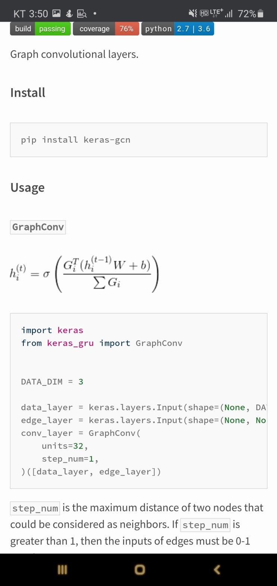
Task: Tap the Install section heading
Action: tap(28, 93)
